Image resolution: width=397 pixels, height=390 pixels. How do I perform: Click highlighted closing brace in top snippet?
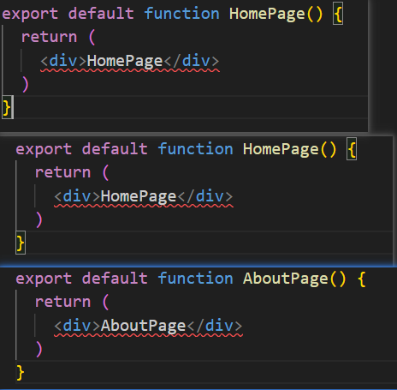[7, 107]
